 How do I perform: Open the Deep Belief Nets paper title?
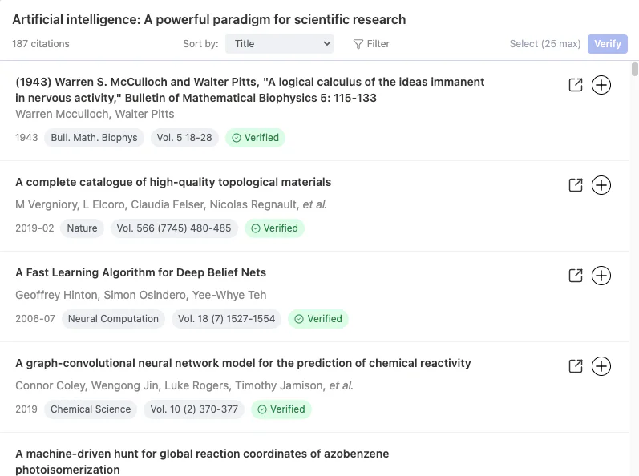click(x=140, y=272)
